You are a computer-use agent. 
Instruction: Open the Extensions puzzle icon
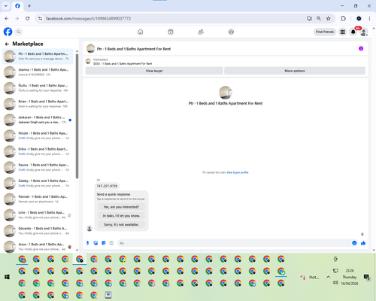coord(343,19)
